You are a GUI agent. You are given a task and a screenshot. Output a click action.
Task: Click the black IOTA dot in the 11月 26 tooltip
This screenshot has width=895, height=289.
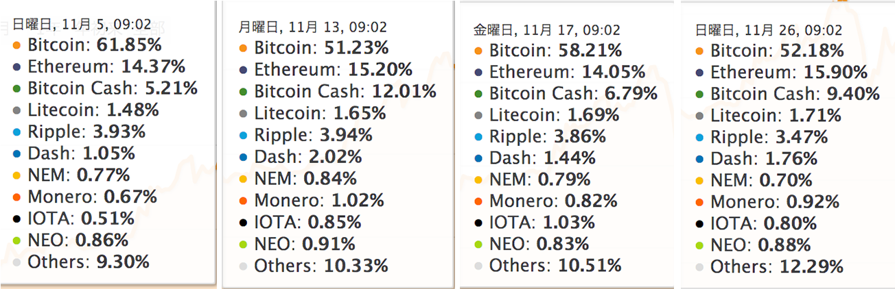pos(699,224)
